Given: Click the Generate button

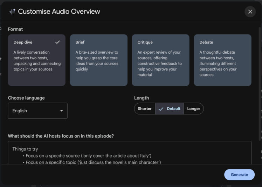Looking at the screenshot, I should tap(239, 175).
